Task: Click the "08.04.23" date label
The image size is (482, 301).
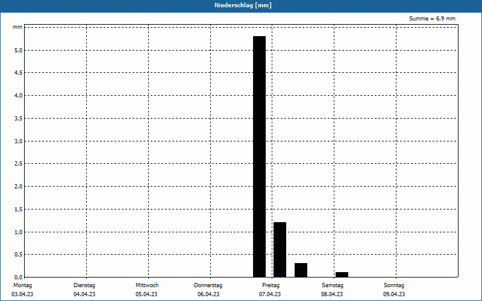Action: [x=332, y=294]
